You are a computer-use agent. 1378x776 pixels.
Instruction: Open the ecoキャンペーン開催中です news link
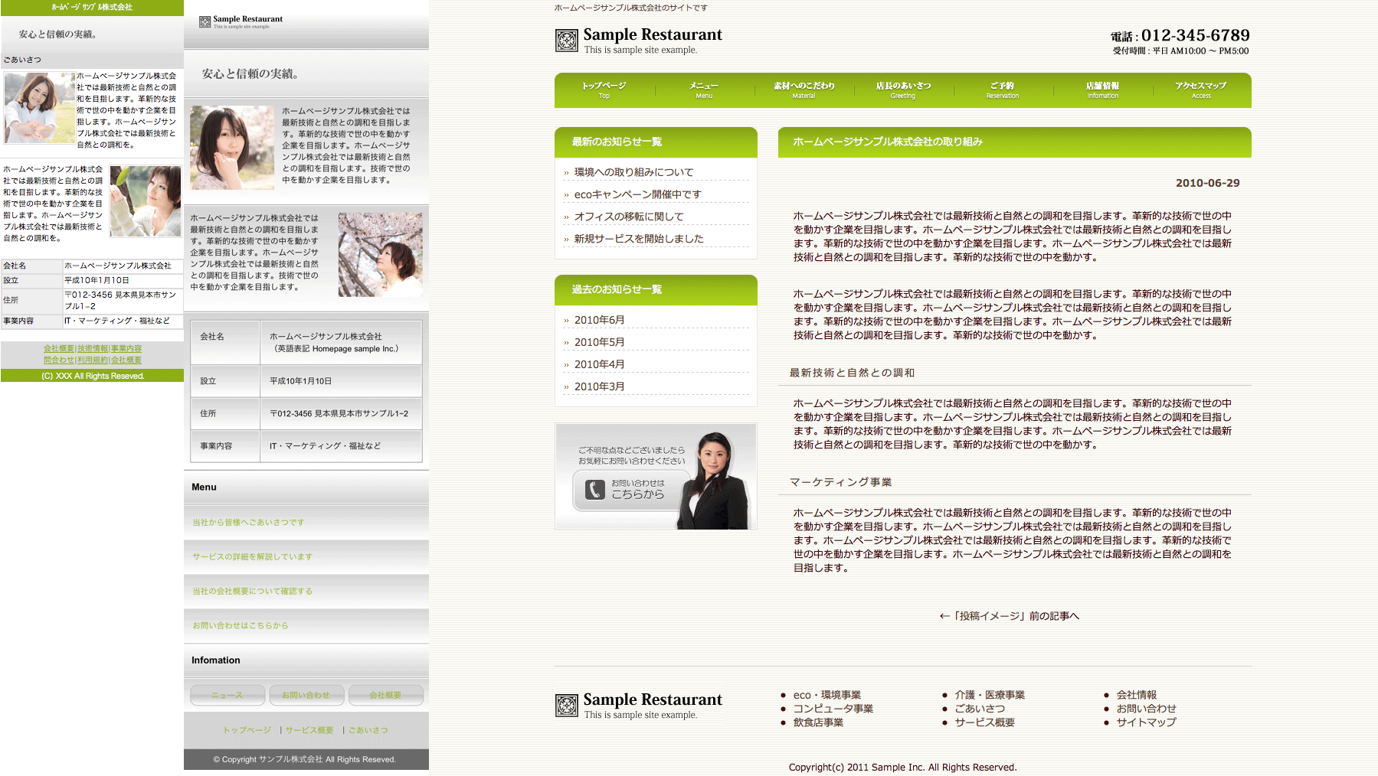pyautogui.click(x=637, y=194)
